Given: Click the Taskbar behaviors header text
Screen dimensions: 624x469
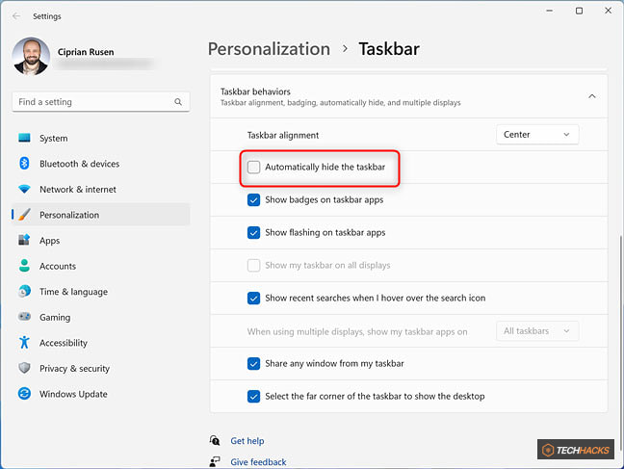Looking at the screenshot, I should click(x=255, y=91).
